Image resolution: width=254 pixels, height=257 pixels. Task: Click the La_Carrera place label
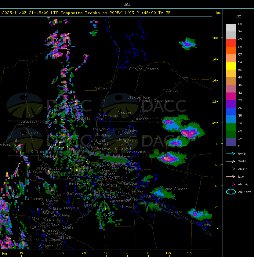tap(34, 199)
